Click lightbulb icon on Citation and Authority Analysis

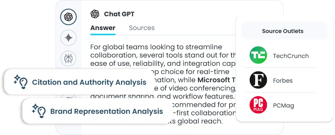pos(21,82)
